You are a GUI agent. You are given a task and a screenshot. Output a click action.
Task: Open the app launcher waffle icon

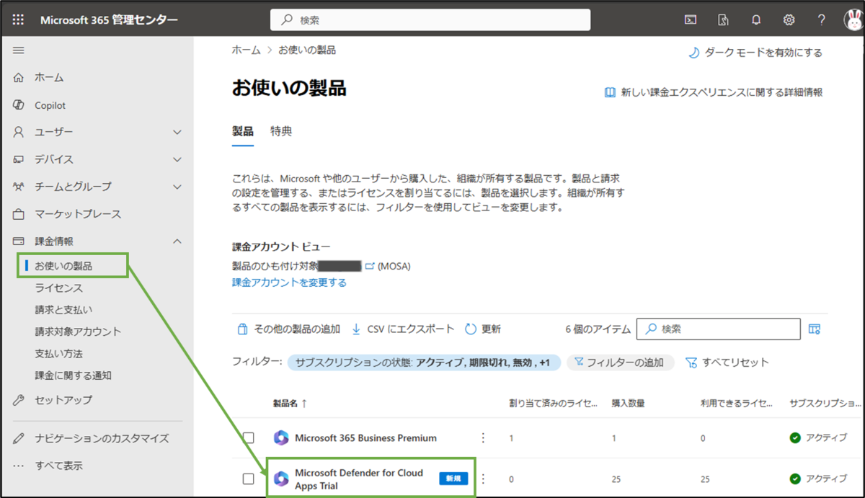tap(19, 19)
